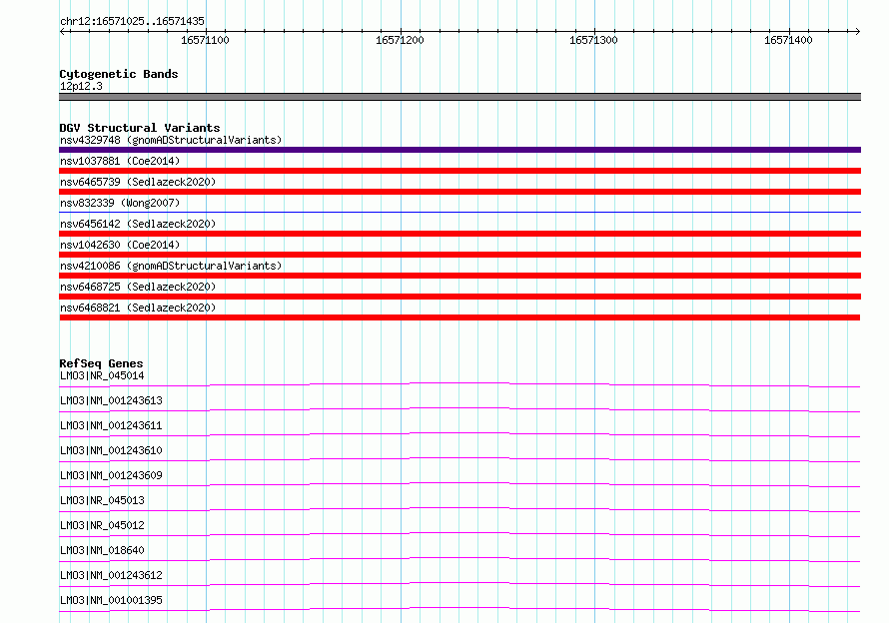Open the RefSeq Genes track title
Image resolution: width=889 pixels, height=623 pixels.
[101, 363]
